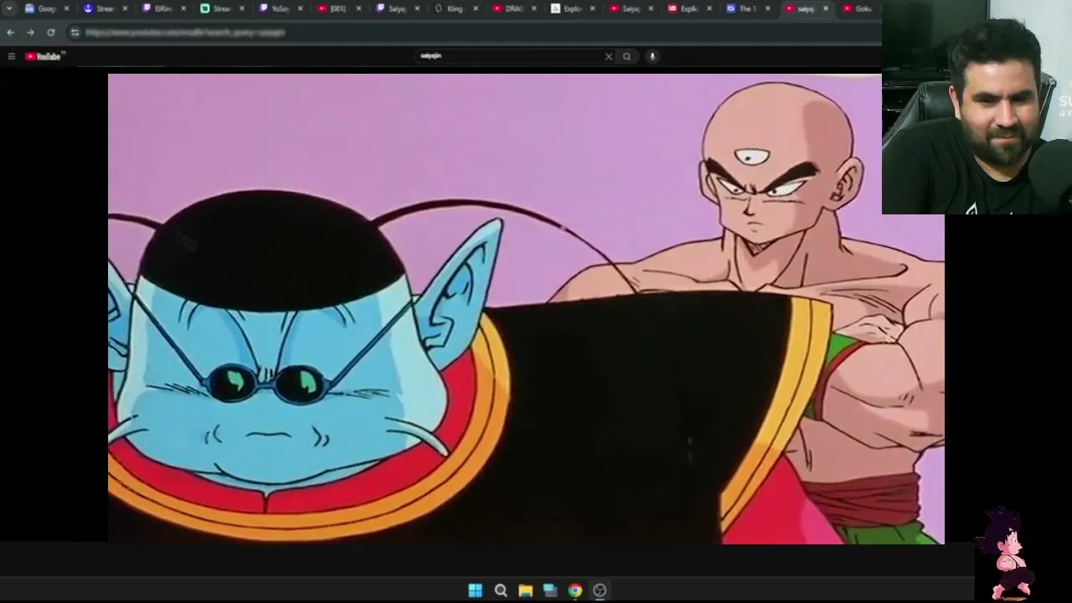The image size is (1072, 603).
Task: Open Google Chrome from the taskbar
Action: (x=575, y=590)
